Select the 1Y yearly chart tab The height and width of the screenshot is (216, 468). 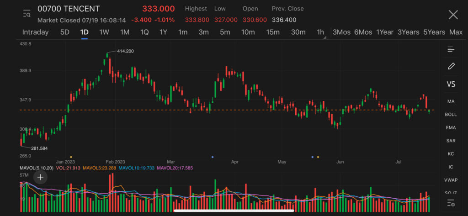[163, 32]
